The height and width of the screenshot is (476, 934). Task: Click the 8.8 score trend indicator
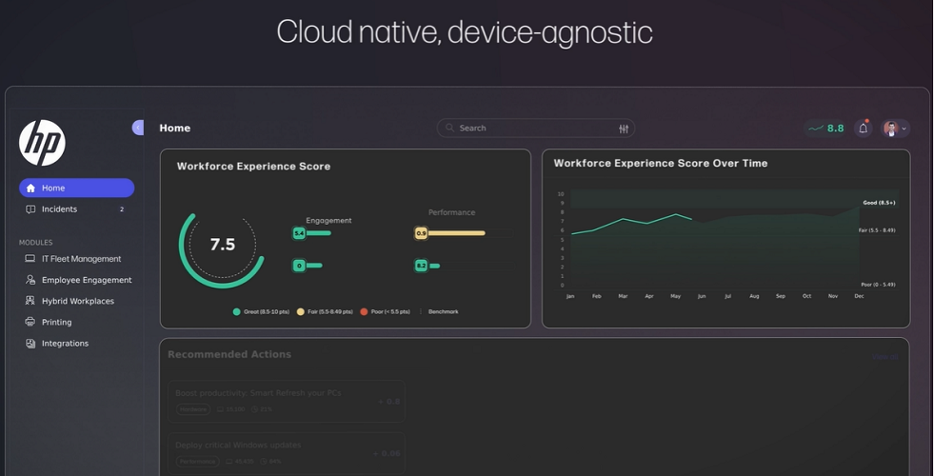825,129
